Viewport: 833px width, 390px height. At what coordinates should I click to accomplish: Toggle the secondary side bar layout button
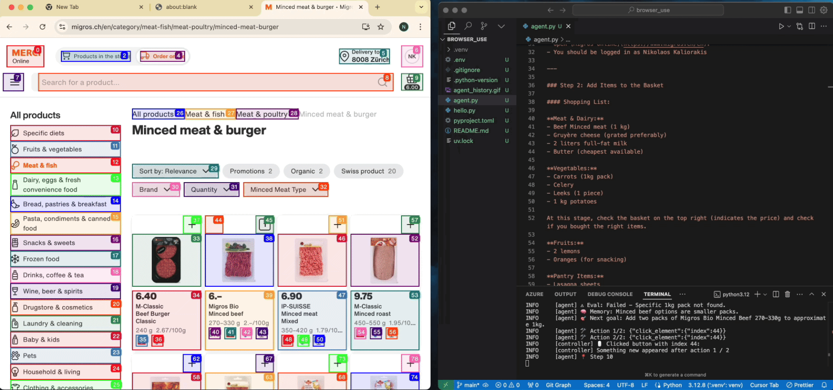[x=812, y=10]
